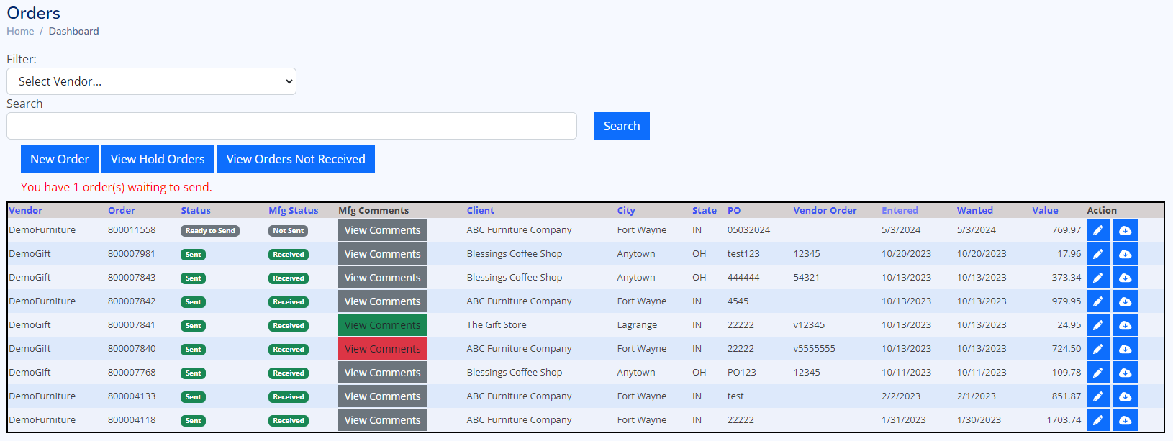Edit order 800007981 with the pencil icon

click(1097, 254)
